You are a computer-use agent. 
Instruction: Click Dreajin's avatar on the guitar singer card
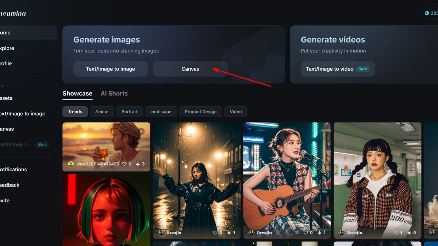click(251, 233)
